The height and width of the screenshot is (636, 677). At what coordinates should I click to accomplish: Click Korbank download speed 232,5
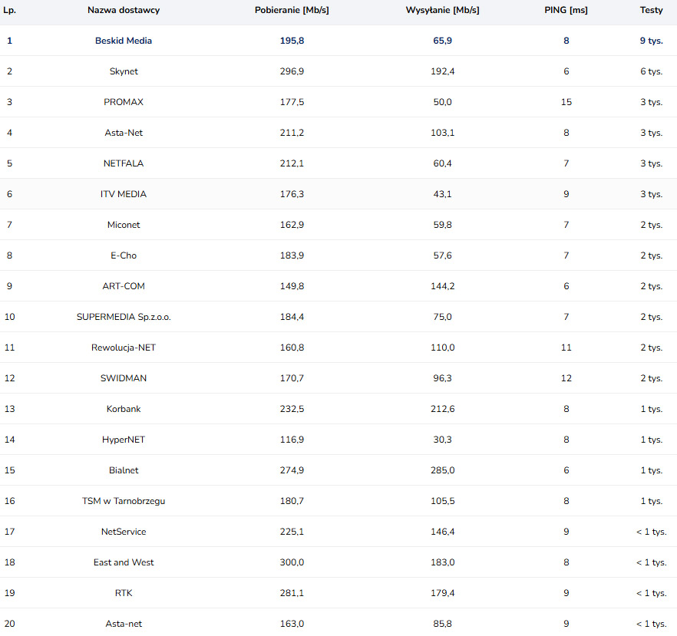pyautogui.click(x=292, y=409)
